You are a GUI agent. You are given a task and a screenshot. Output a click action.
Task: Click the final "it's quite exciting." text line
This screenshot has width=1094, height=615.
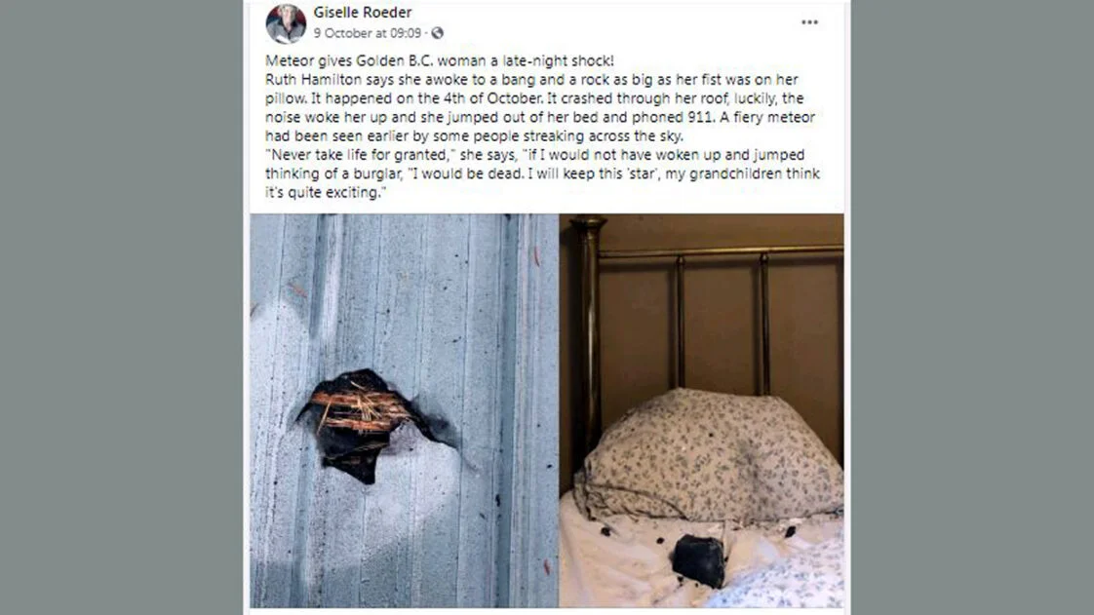point(325,192)
